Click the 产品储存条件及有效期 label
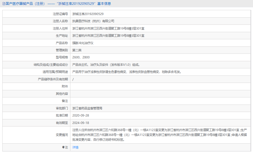The height and width of the screenshot is (153, 253). pos(53,79)
